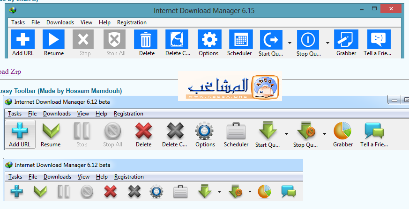Open Scheduler in IDM 6.15 toolbar
This screenshot has width=409, height=209.
coord(241,43)
